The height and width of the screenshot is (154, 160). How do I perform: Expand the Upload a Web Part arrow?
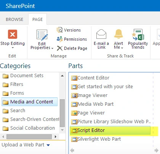tap(48, 145)
